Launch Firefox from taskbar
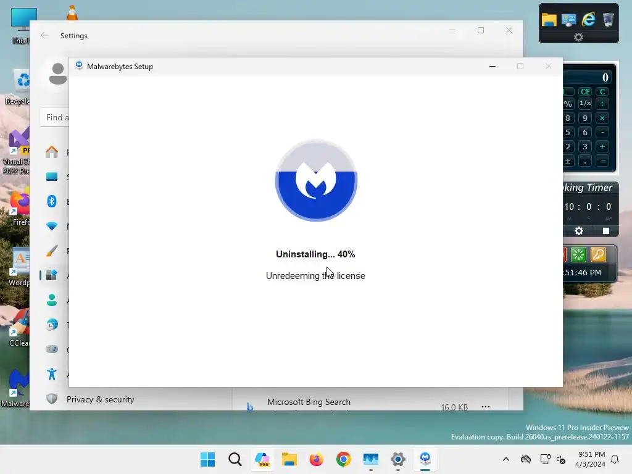The image size is (632, 474). click(317, 459)
